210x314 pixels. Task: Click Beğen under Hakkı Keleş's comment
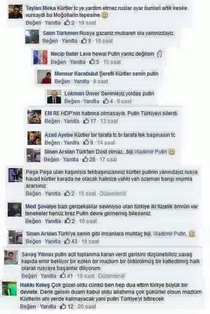pos(28,306)
